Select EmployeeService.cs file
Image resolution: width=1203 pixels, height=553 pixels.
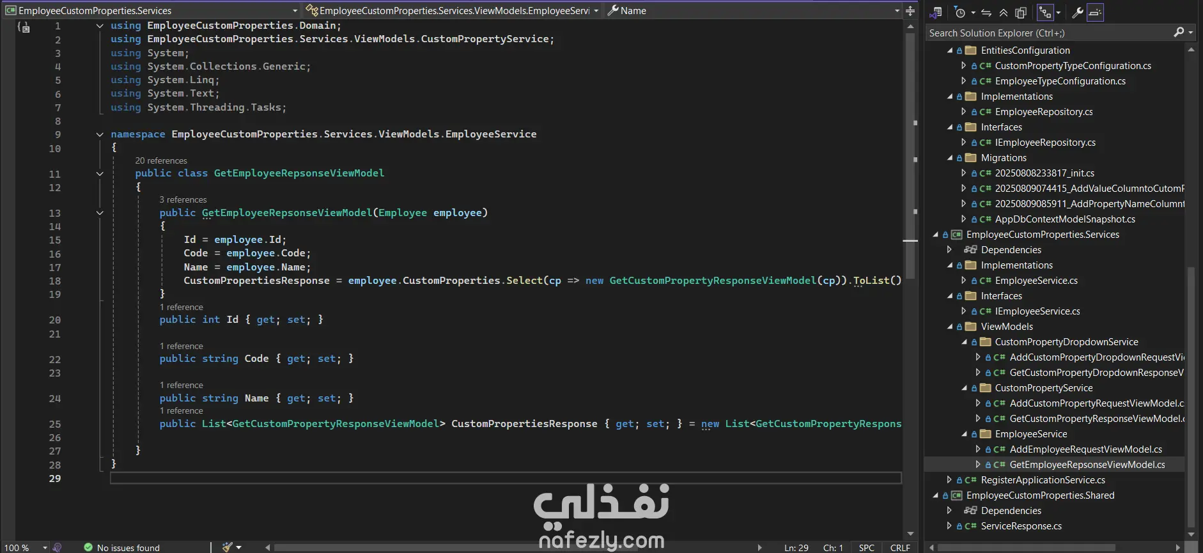1036,281
